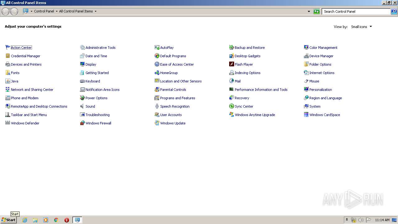Open the Action Center flag icon

pos(8,48)
